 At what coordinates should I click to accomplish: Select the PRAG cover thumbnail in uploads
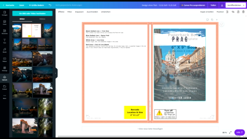(x=17, y=31)
